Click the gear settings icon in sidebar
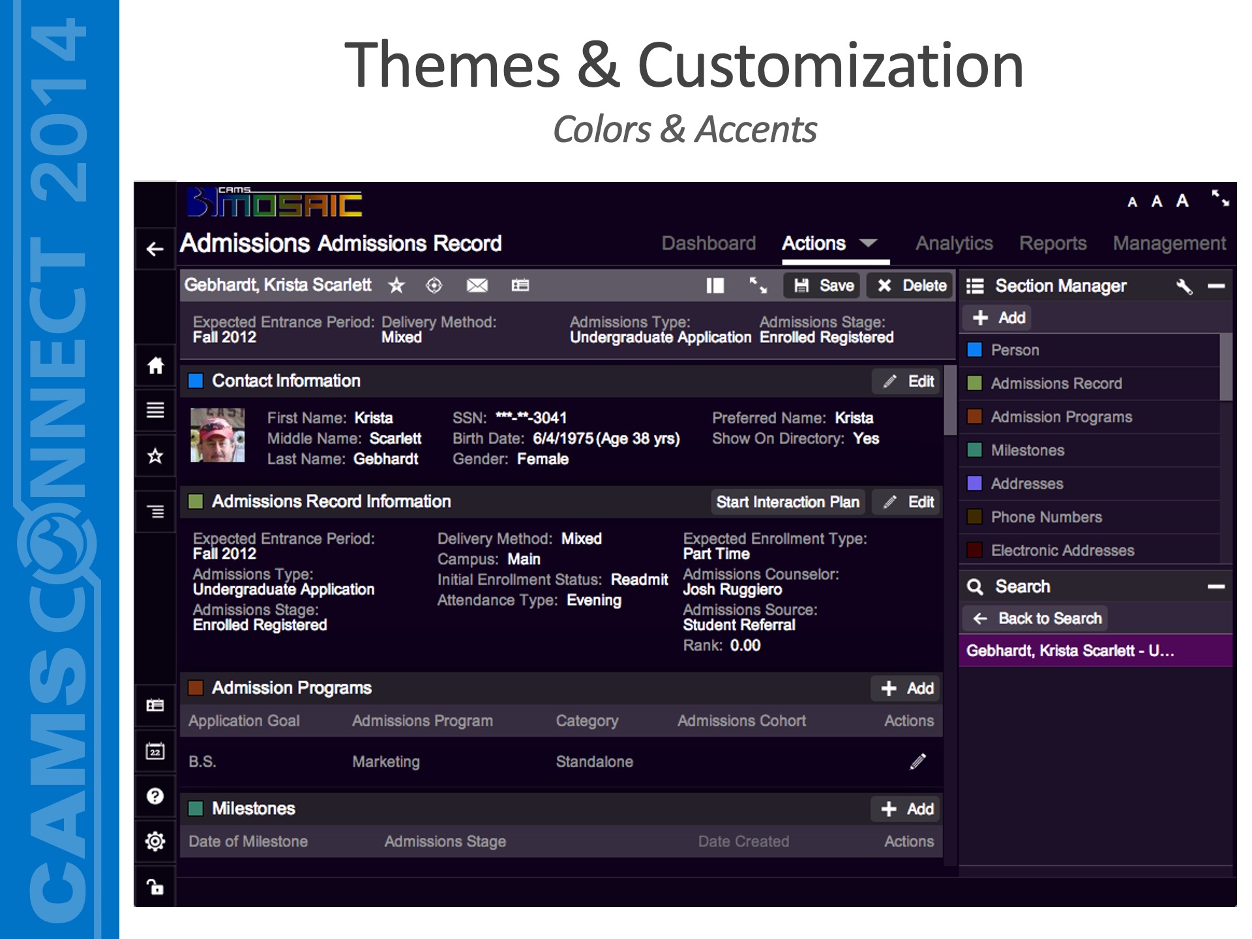The width and height of the screenshot is (1252, 939). (155, 841)
